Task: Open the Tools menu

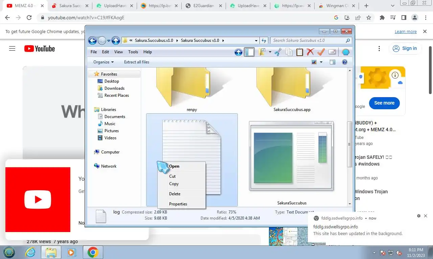Action: [x=133, y=52]
